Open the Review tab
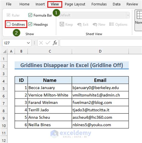The width and height of the screenshot is (142, 143). pyautogui.click(x=132, y=4)
